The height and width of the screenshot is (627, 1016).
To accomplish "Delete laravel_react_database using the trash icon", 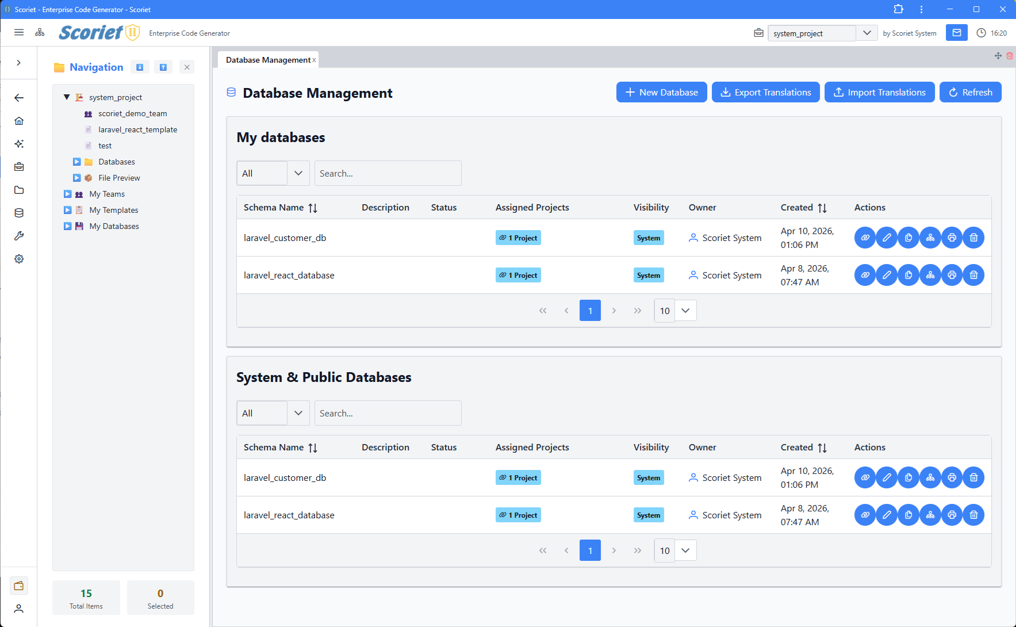I will tap(973, 275).
